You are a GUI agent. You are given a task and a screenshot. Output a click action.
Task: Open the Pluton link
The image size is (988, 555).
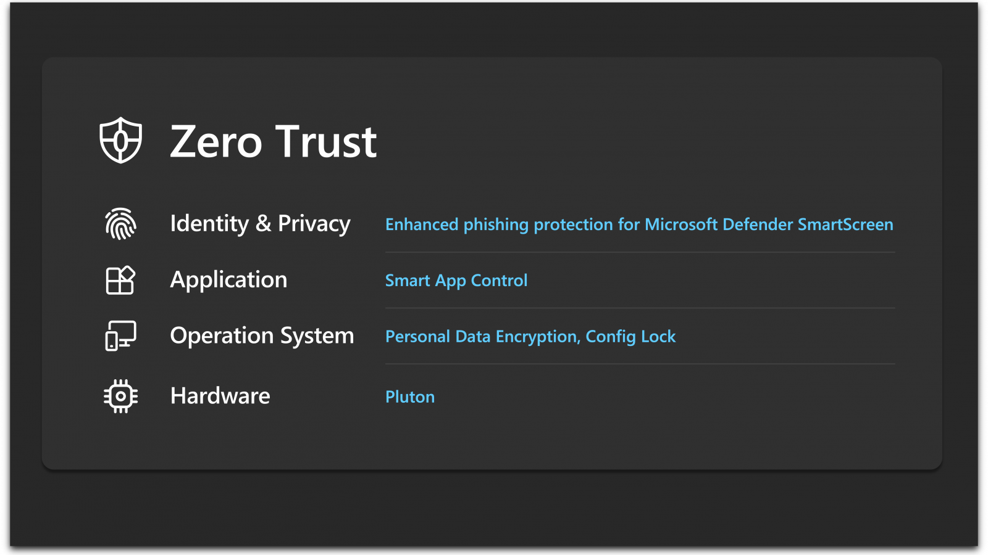(x=410, y=397)
